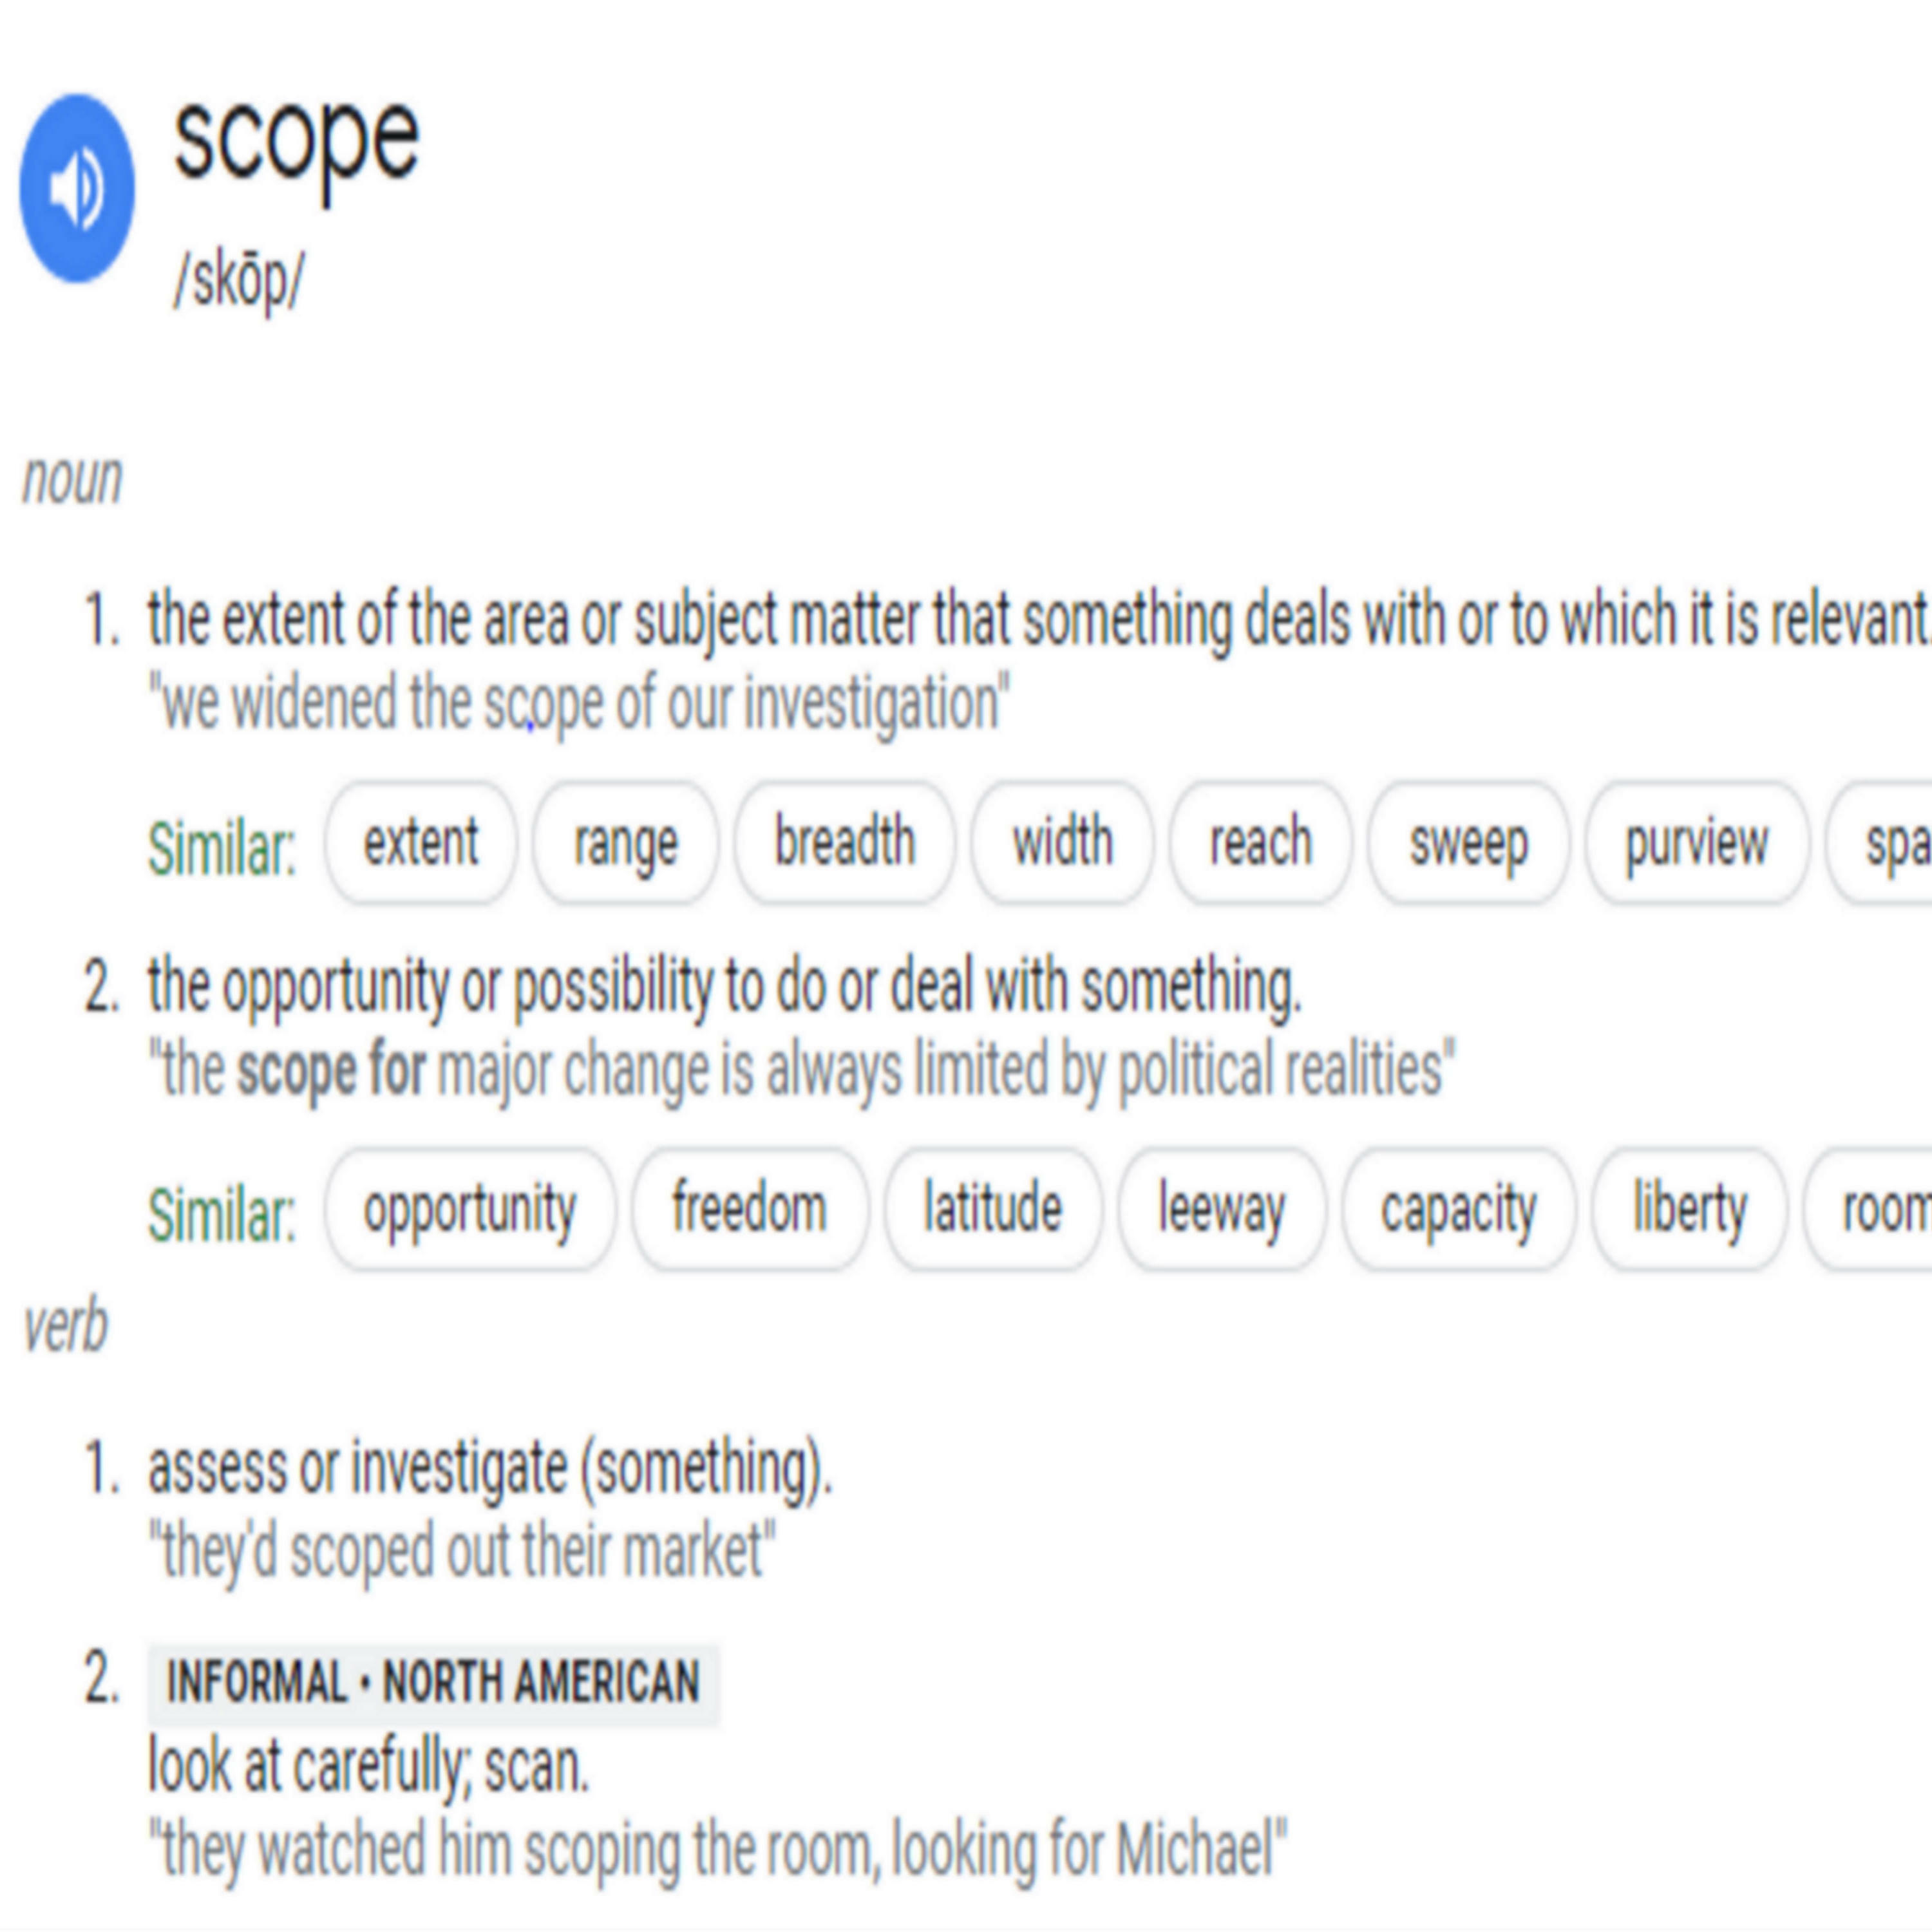
Task: Choose the 'leeway' synonym chip
Action: pos(1222,1209)
